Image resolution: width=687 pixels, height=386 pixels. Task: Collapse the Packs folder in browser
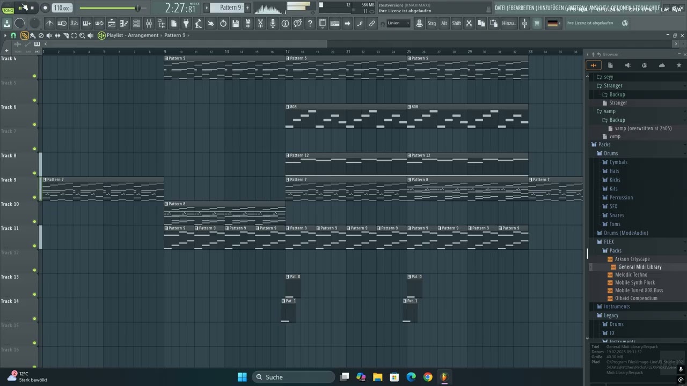tap(604, 145)
